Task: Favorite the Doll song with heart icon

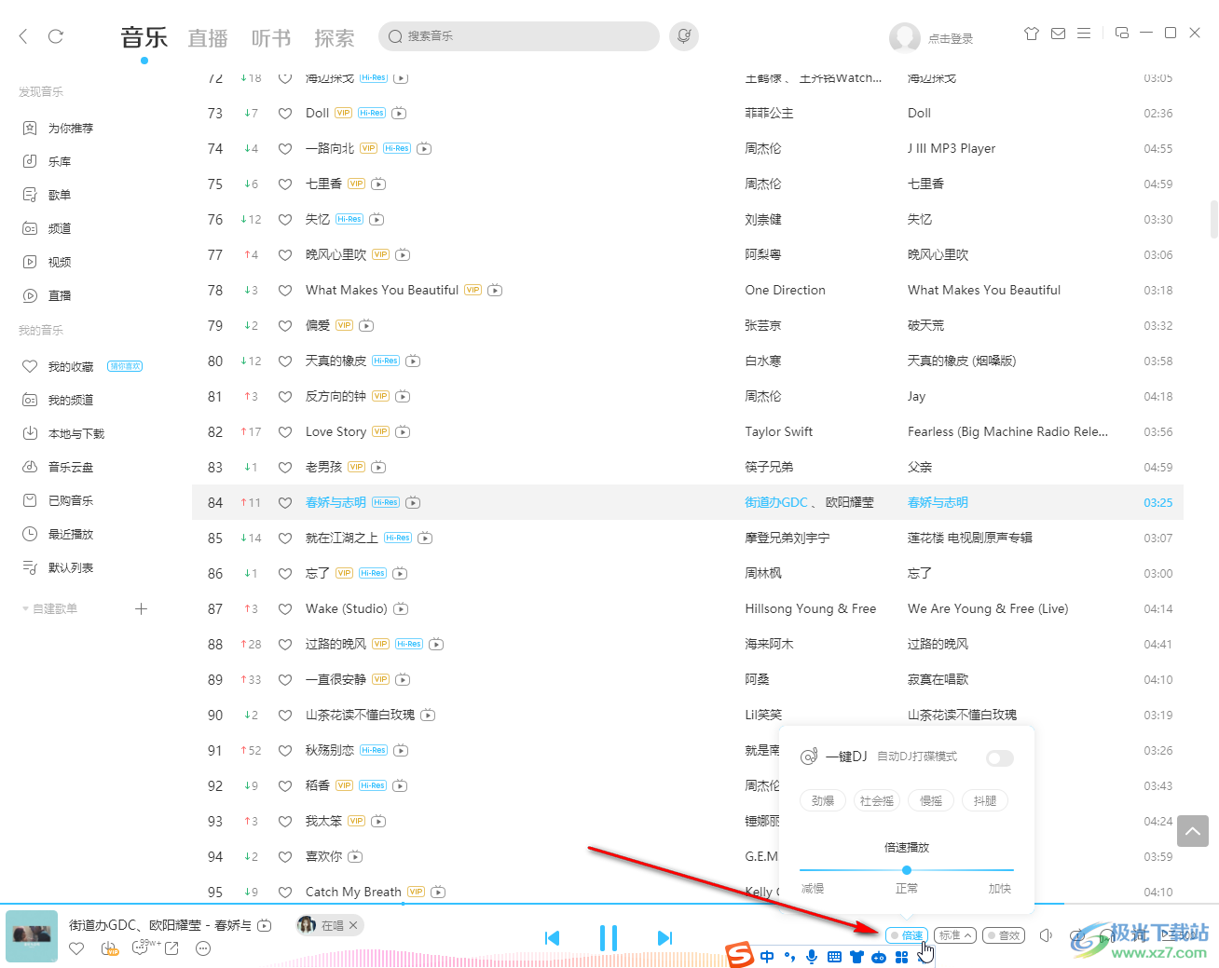Action: coord(285,114)
